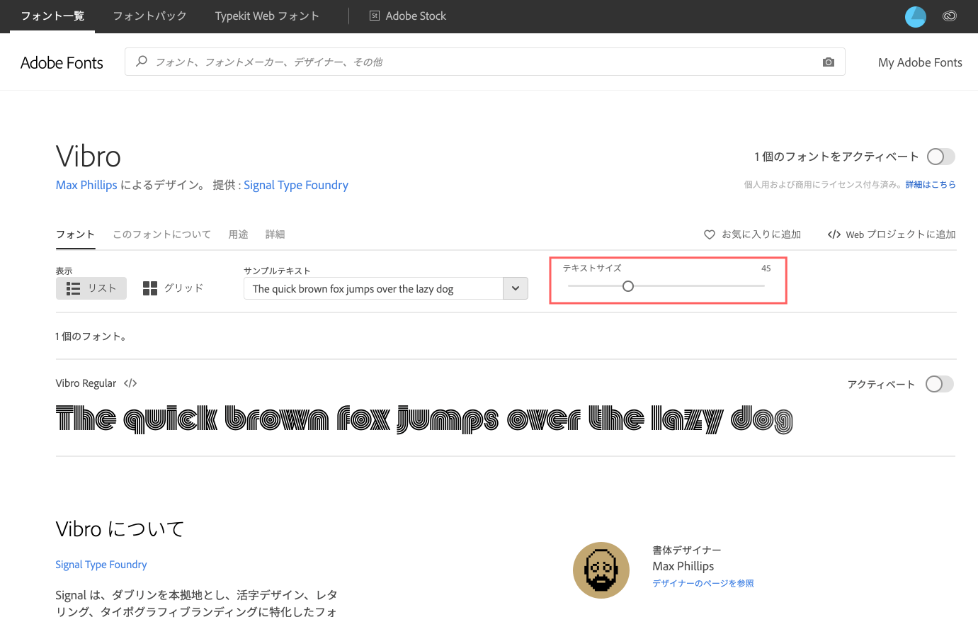The height and width of the screenshot is (622, 978).
Task: Open Max Phillips designer link under title
Action: [x=86, y=185]
